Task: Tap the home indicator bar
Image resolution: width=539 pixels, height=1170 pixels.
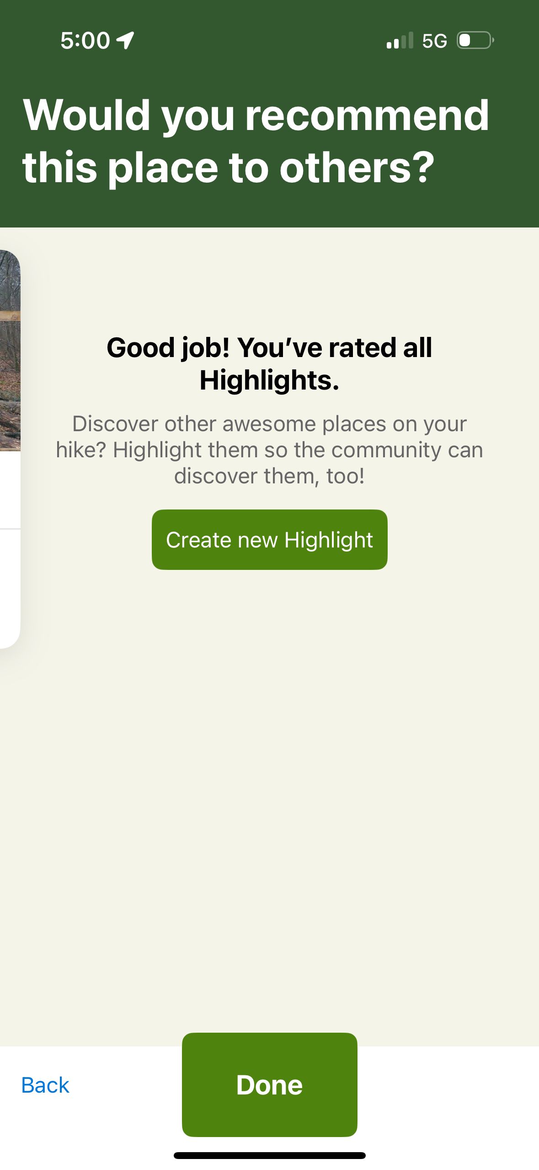Action: (269, 1156)
